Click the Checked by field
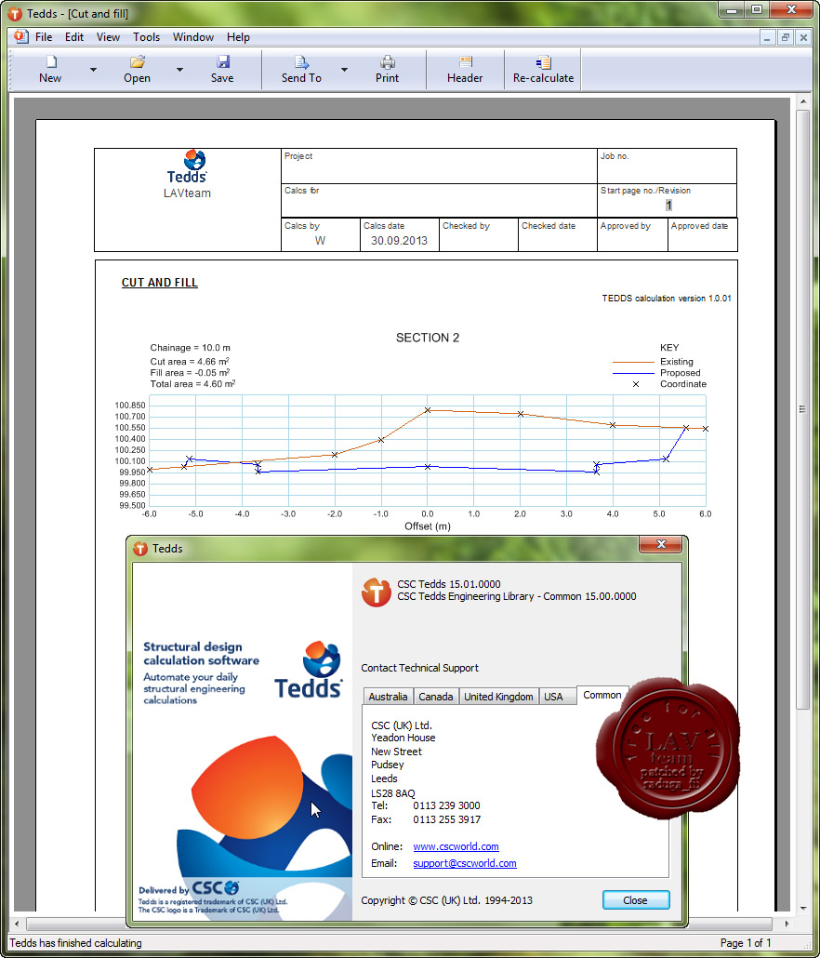This screenshot has width=820, height=958. pos(478,234)
